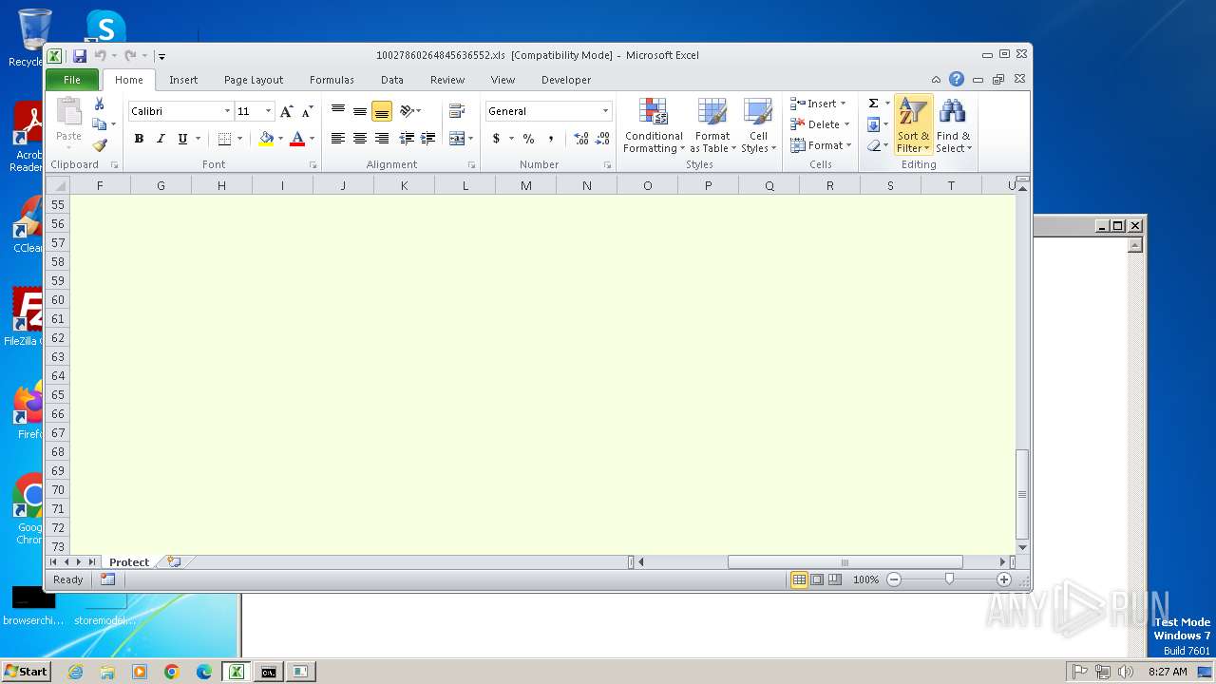Viewport: 1216px width, 684px height.
Task: Click Merge and Center icon
Action: point(457,139)
